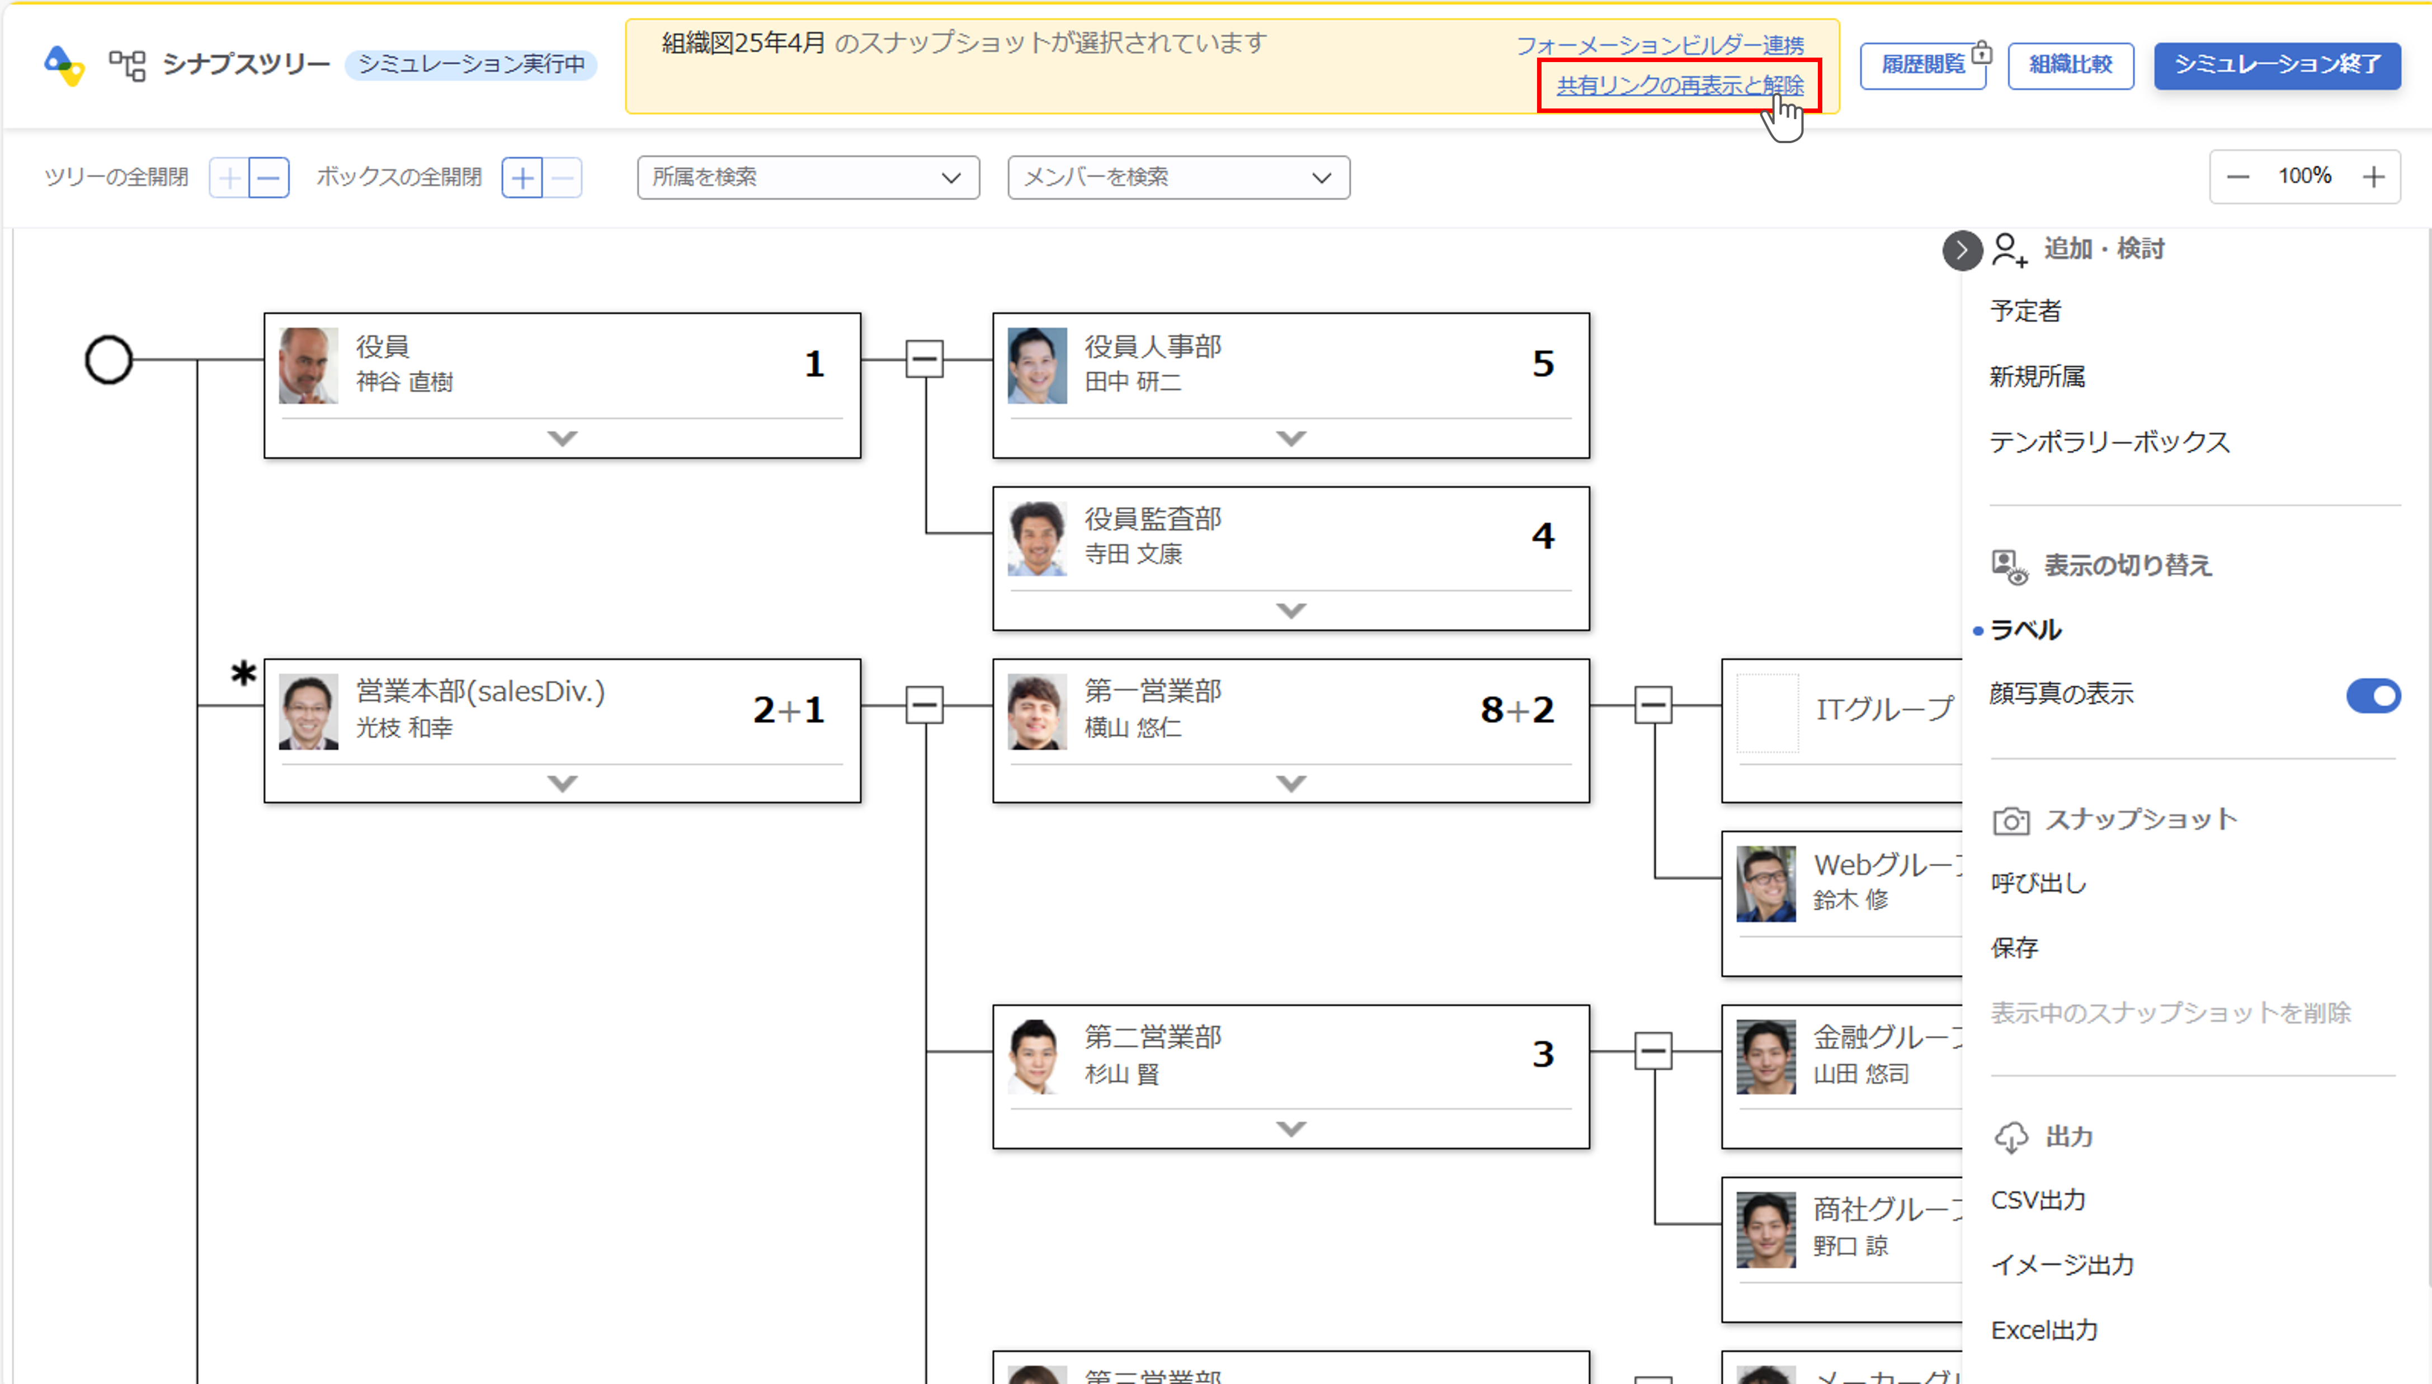Open the 所属を検索 dropdown
Screen dimensions: 2432x1384
(x=808, y=178)
